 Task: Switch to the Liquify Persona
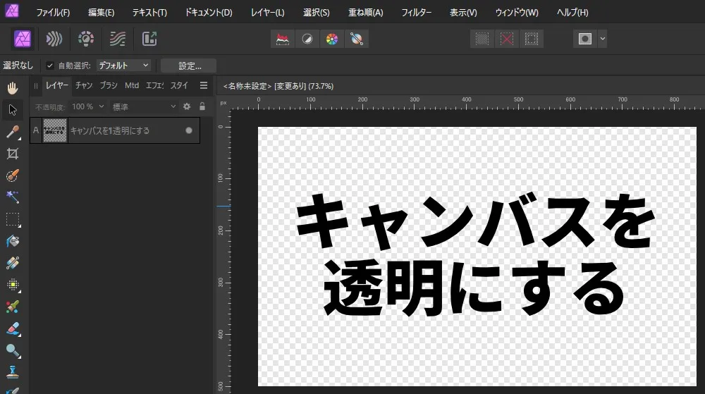tap(54, 39)
